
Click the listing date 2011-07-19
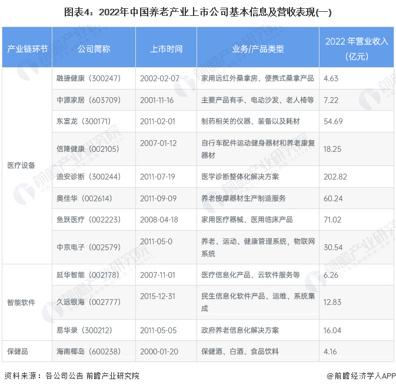tap(158, 177)
